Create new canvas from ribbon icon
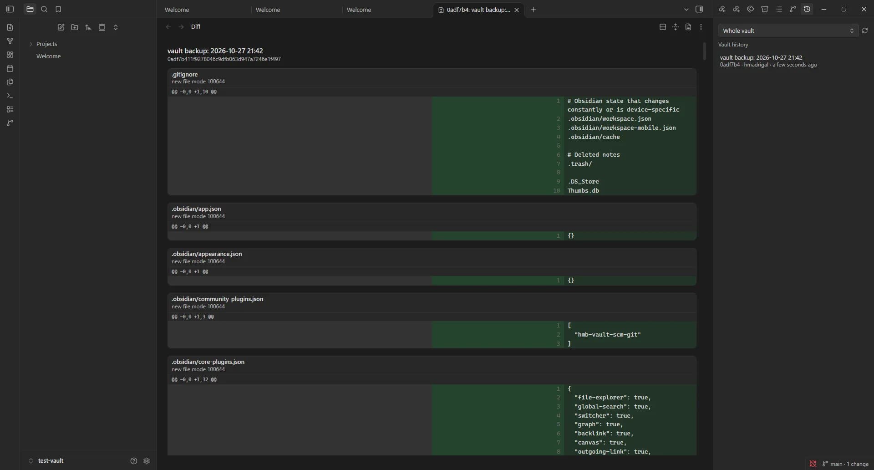Image resolution: width=874 pixels, height=470 pixels. pos(10,55)
